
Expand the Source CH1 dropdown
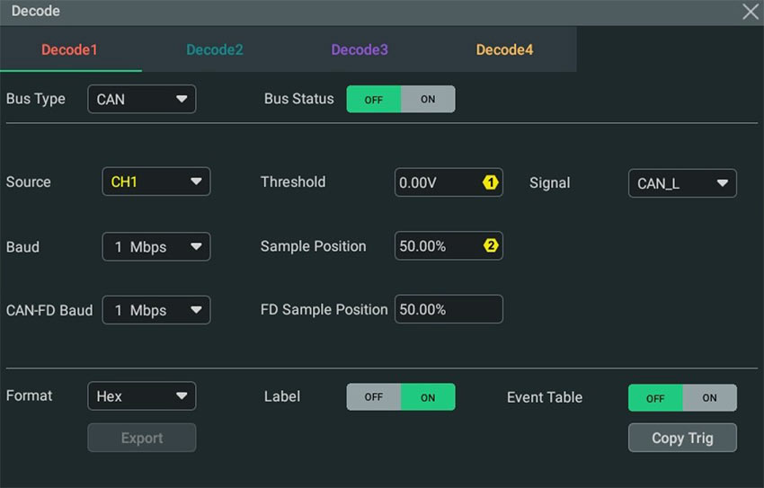156,182
